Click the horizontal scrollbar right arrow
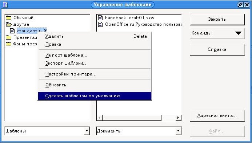The width and height of the screenshot is (252, 143). 178,118
